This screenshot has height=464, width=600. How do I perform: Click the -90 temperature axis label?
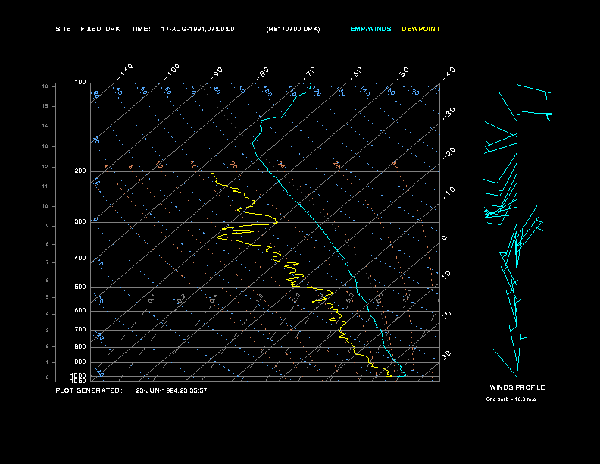coord(217,74)
